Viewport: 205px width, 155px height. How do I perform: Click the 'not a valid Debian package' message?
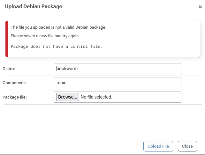tap(58, 27)
